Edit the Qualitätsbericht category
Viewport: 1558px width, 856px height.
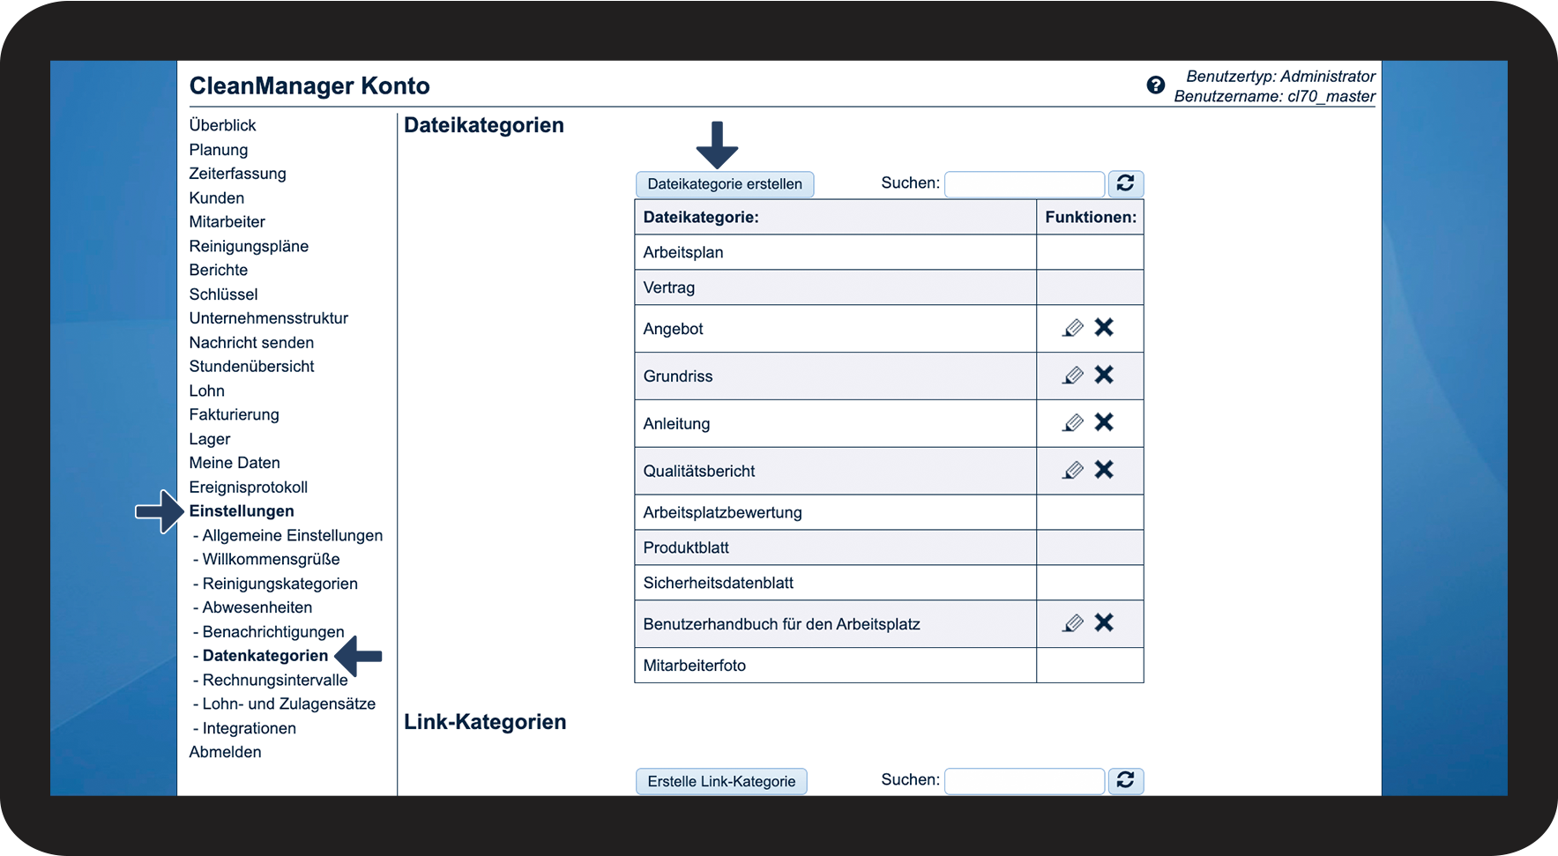[1073, 470]
